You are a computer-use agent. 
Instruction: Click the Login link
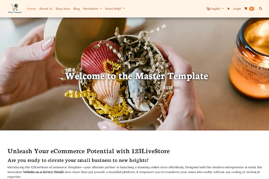point(237,9)
